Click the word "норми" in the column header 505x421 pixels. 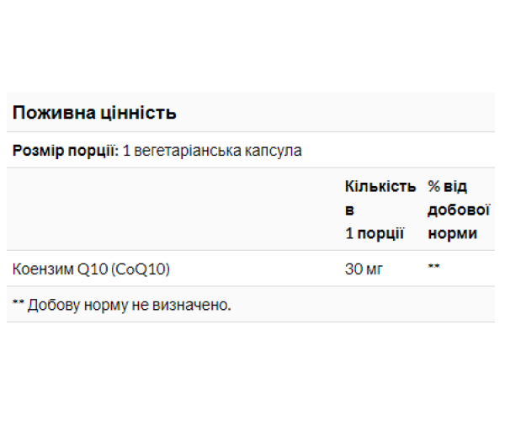[452, 233]
